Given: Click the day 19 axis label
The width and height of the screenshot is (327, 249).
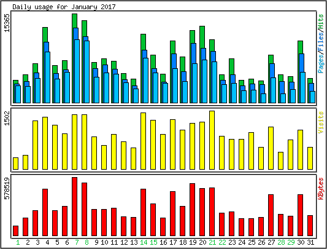Looking at the screenshot, I should pos(193,242).
